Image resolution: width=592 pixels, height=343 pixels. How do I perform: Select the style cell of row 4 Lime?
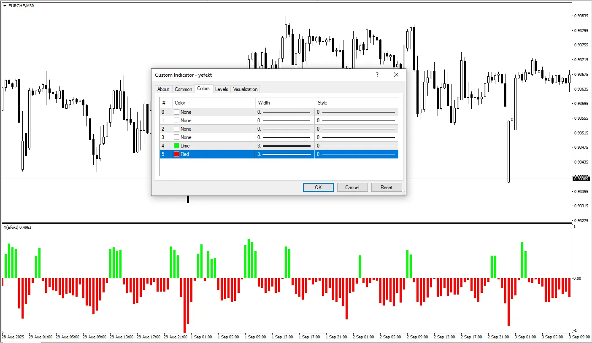pos(357,146)
